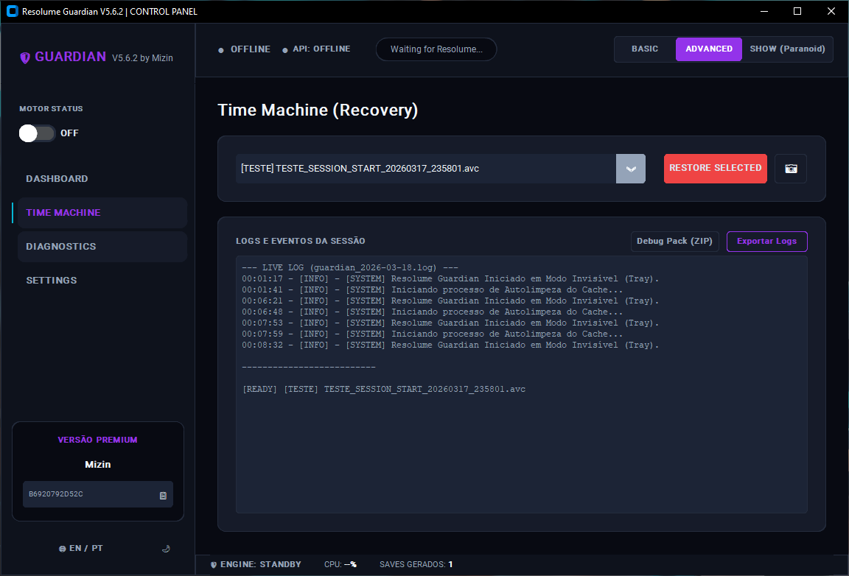Turn on the Motor Status switch
849x576 pixels.
[38, 133]
